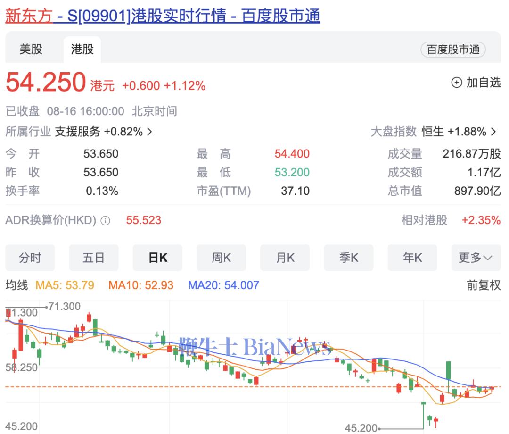The image size is (509, 434).
Task: Click the 71.300 high marker on chart
Action: pos(64,306)
